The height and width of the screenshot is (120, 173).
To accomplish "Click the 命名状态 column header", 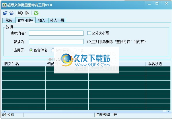I will click(x=158, y=64).
